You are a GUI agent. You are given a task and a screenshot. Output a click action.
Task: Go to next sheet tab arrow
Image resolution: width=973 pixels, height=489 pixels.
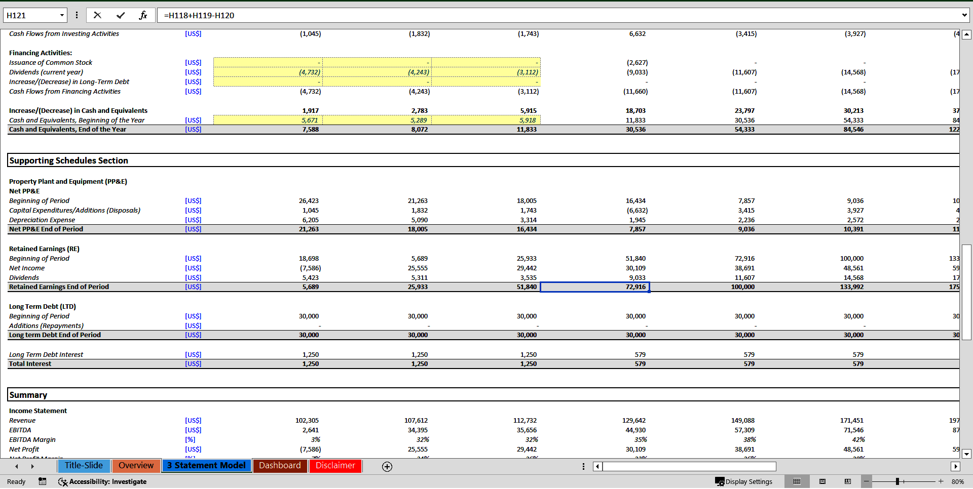[x=32, y=467]
